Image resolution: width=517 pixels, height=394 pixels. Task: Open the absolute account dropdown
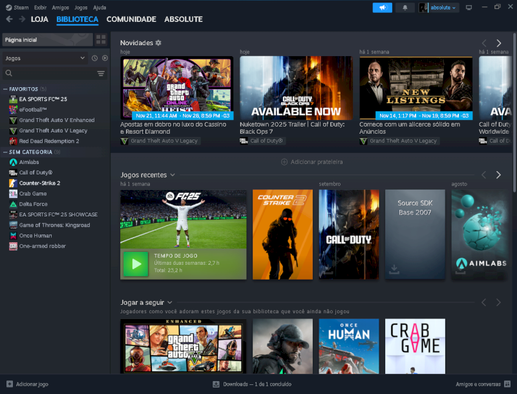[x=438, y=8]
